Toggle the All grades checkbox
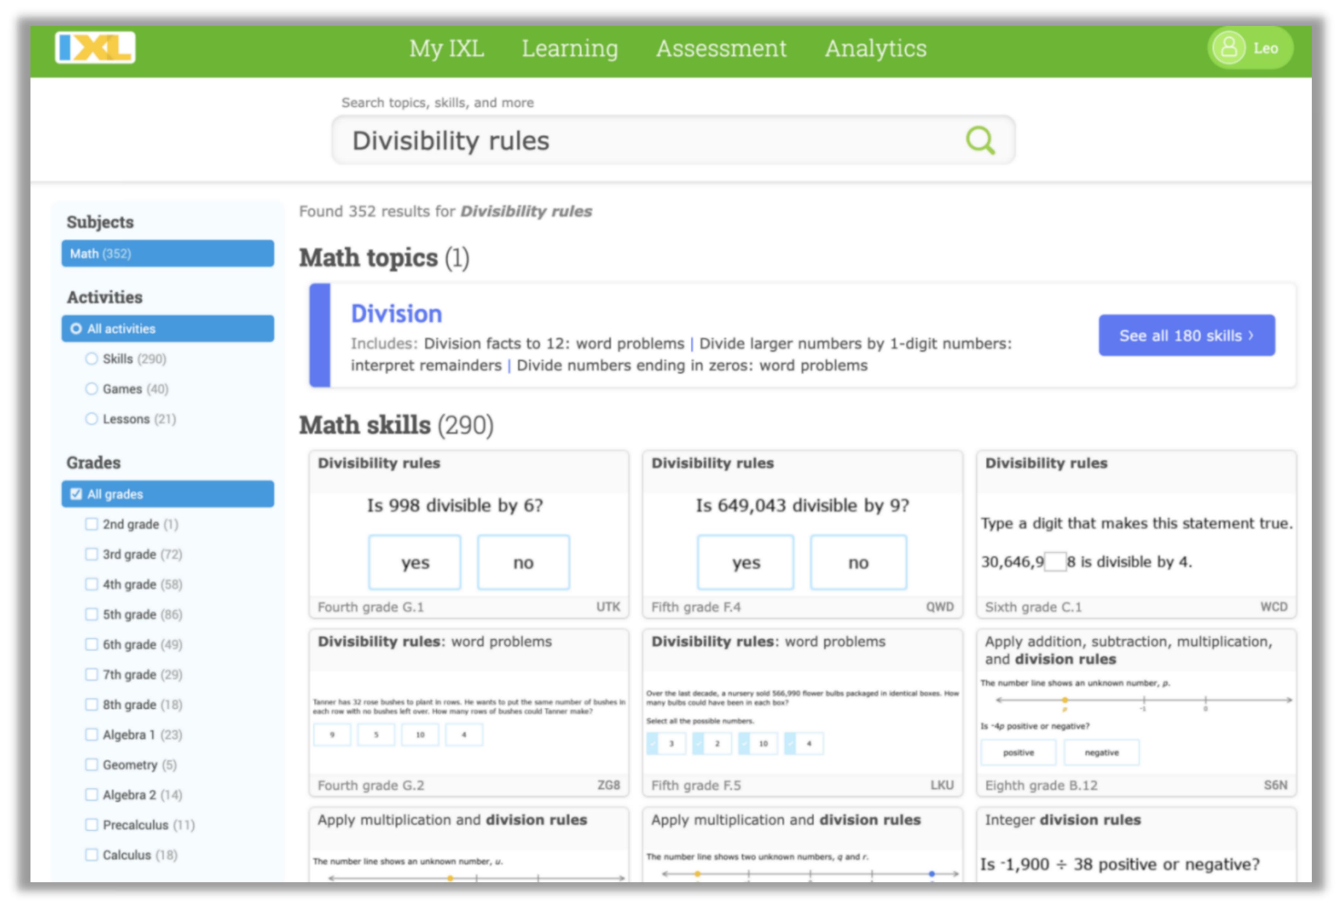Image resolution: width=1341 pixels, height=908 pixels. click(75, 494)
